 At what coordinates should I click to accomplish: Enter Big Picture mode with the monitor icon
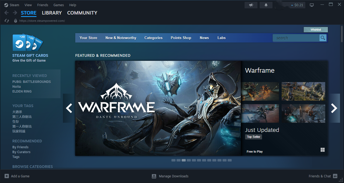pos(312,5)
